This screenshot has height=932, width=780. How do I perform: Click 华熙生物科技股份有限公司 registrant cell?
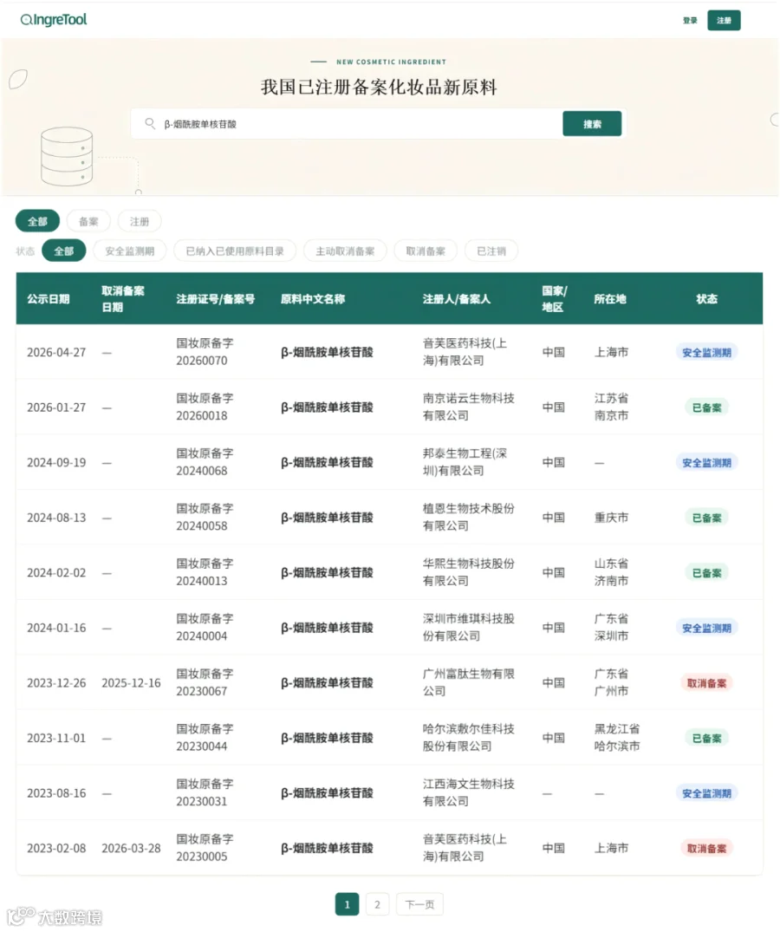click(468, 572)
